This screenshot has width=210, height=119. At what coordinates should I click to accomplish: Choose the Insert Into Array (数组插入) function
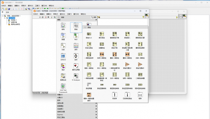tap(127, 35)
